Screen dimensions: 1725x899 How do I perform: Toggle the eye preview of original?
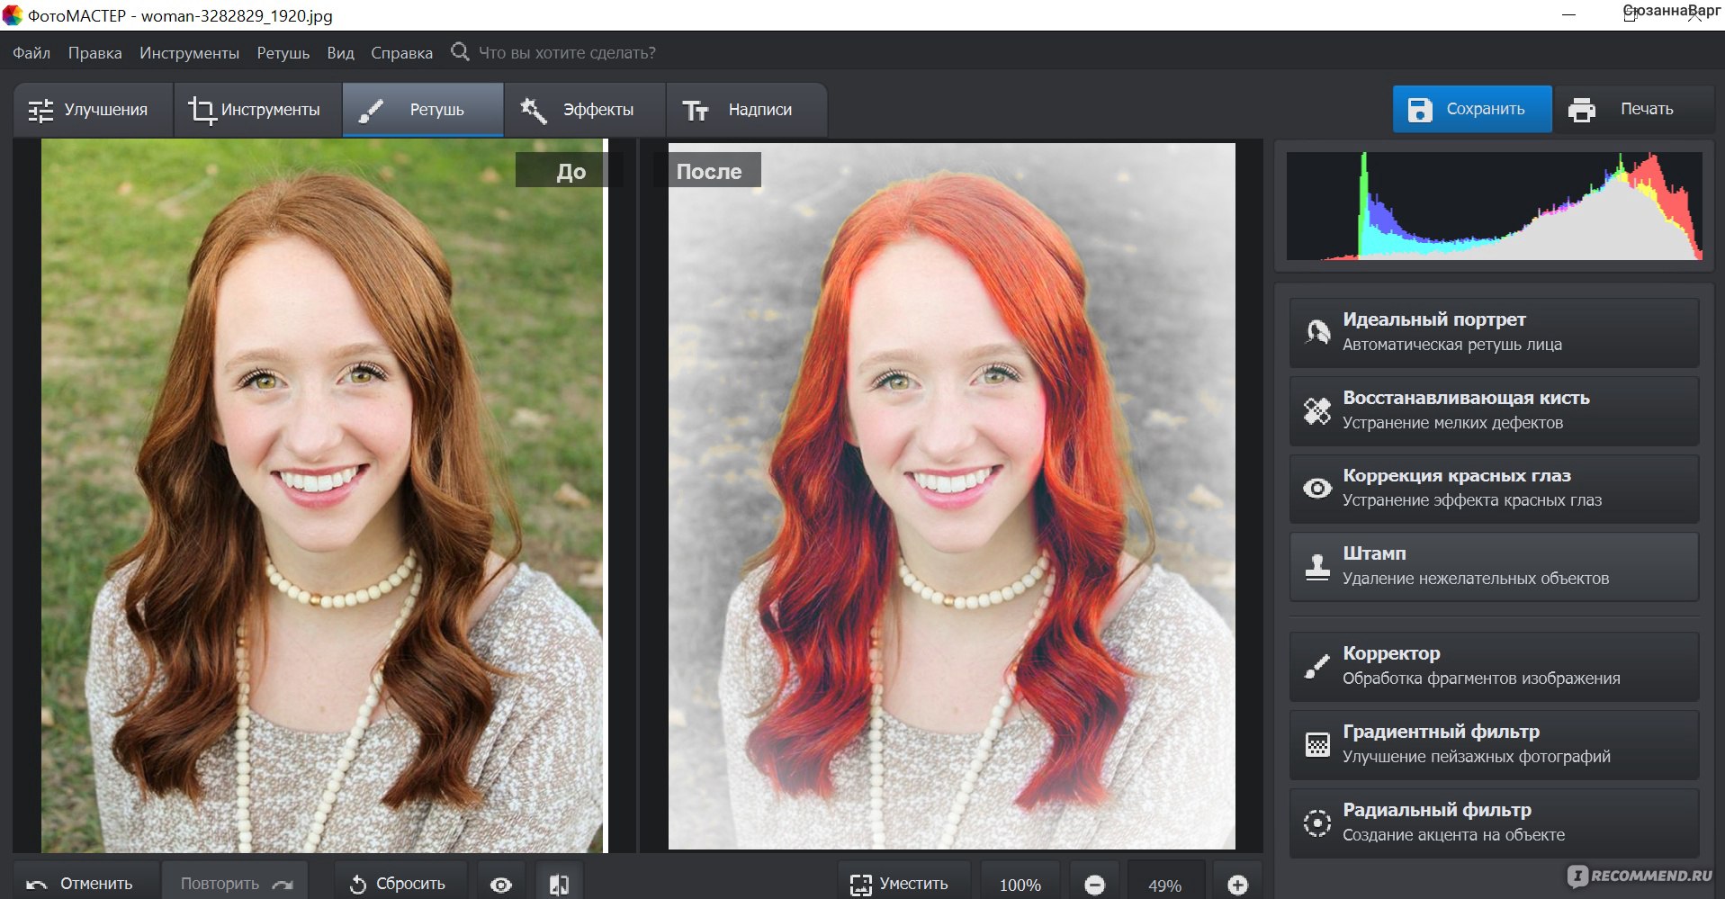501,885
